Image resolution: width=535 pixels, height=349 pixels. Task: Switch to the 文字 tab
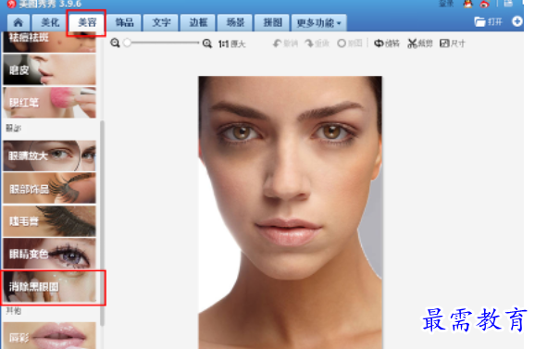point(161,22)
